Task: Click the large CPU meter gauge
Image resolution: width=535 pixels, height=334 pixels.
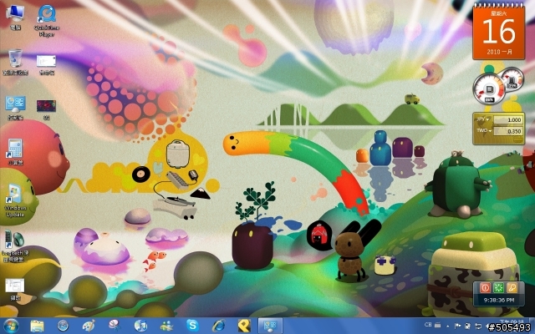Action: pyautogui.click(x=489, y=89)
